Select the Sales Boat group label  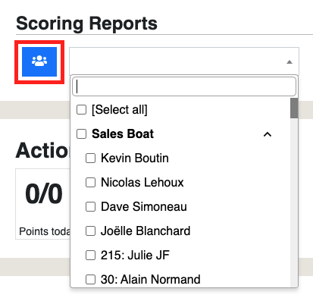(x=123, y=134)
